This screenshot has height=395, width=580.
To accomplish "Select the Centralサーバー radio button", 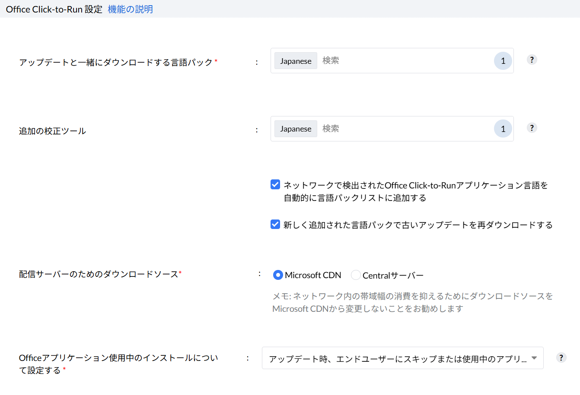I will [x=356, y=275].
